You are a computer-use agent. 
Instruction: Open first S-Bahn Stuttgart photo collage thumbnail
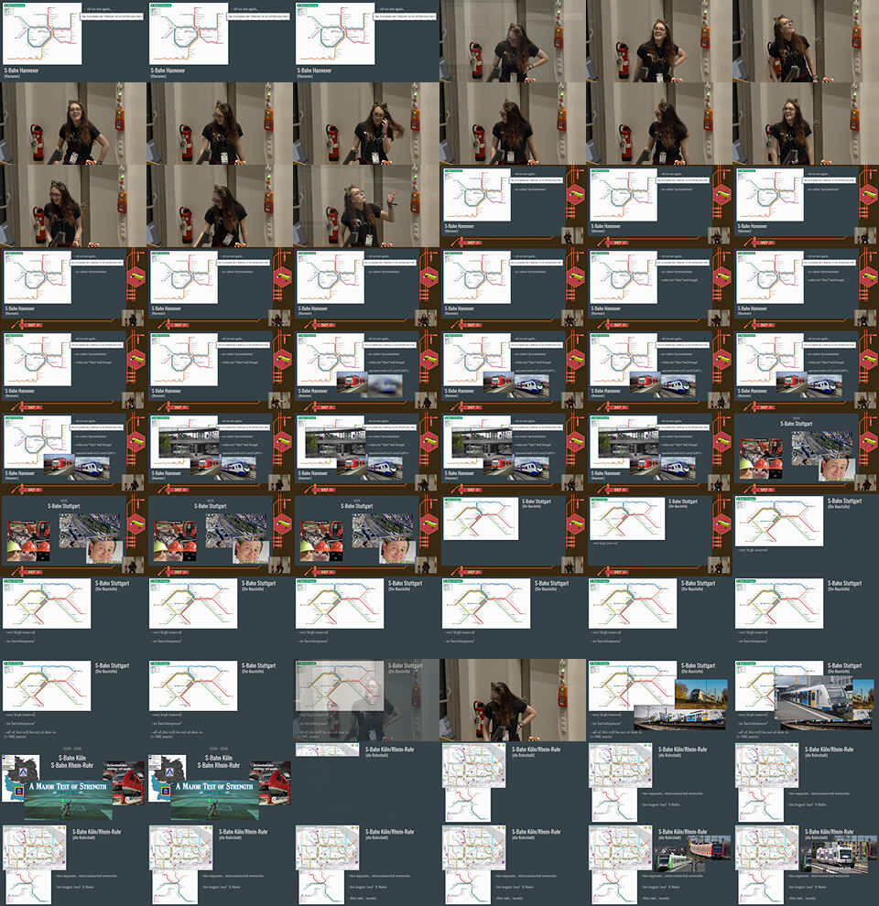(806, 453)
